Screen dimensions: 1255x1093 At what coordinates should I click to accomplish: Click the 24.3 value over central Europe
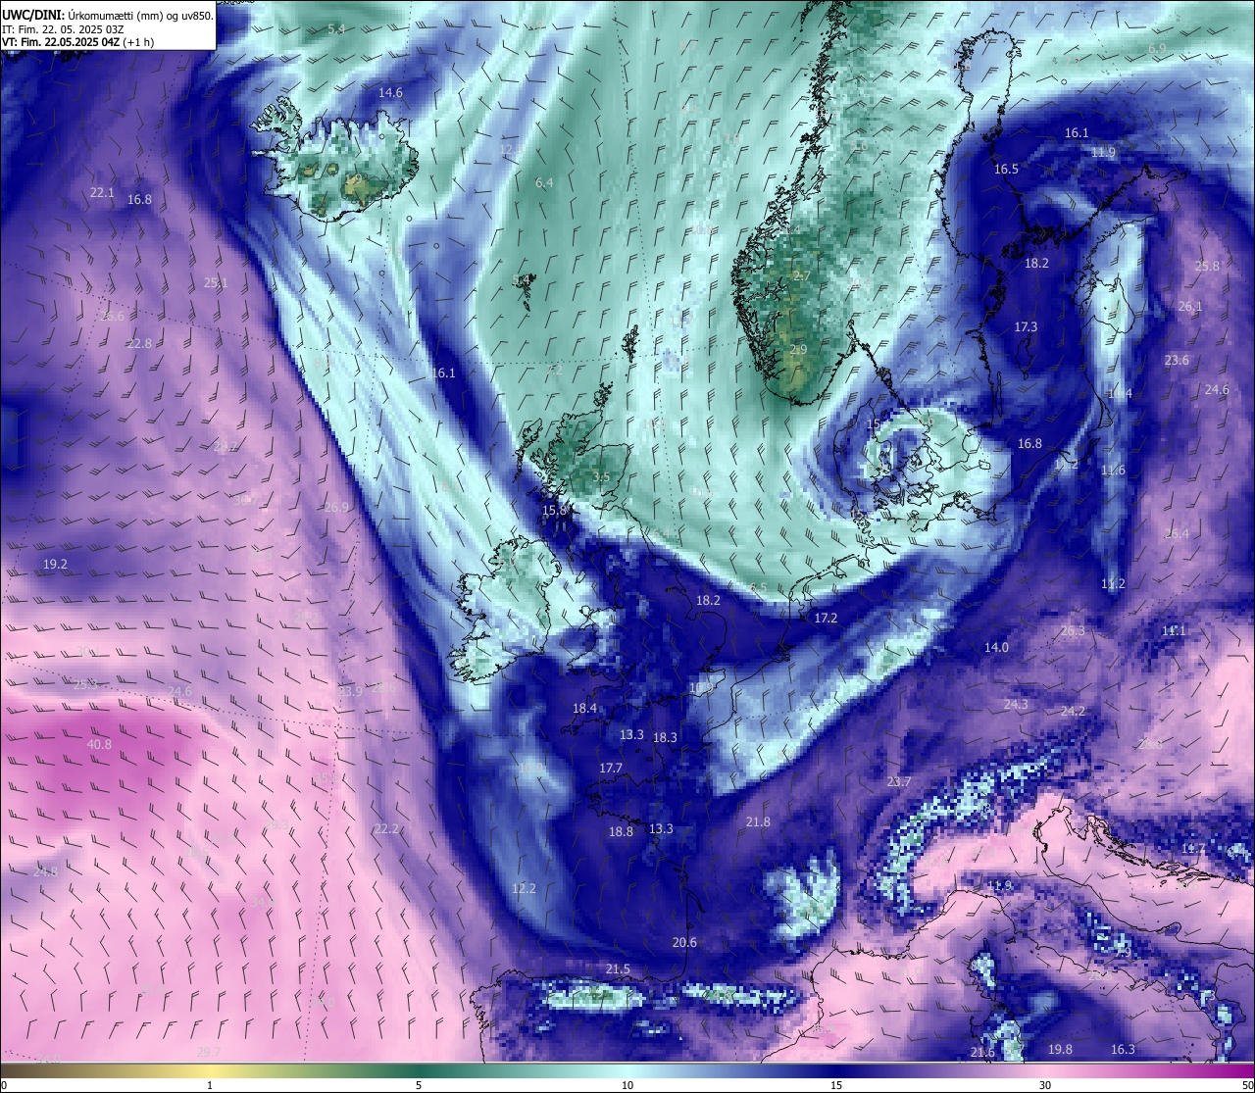pyautogui.click(x=1016, y=704)
